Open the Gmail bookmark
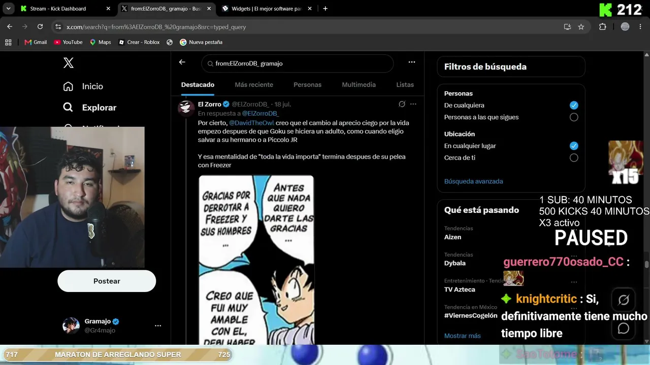Viewport: 650px width, 365px height. 36,42
